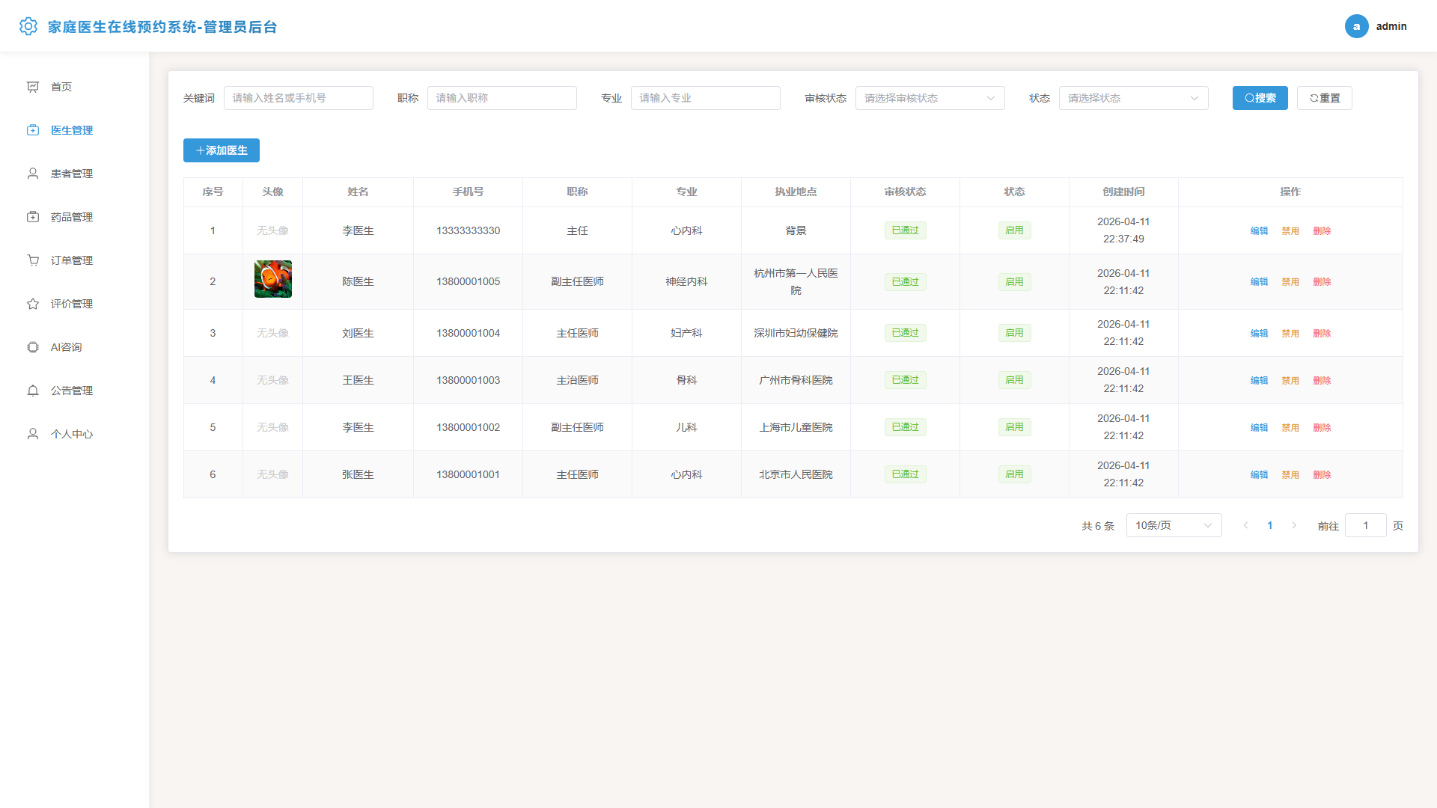1437x808 pixels.
Task: Click 深圳市妇幼保健院 cell
Action: coord(796,333)
